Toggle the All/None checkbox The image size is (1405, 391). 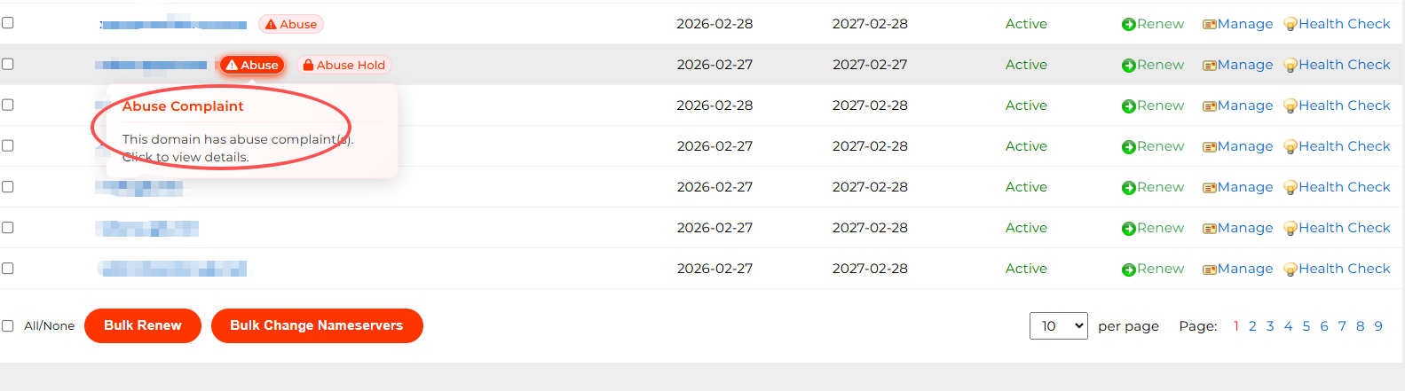pos(8,326)
